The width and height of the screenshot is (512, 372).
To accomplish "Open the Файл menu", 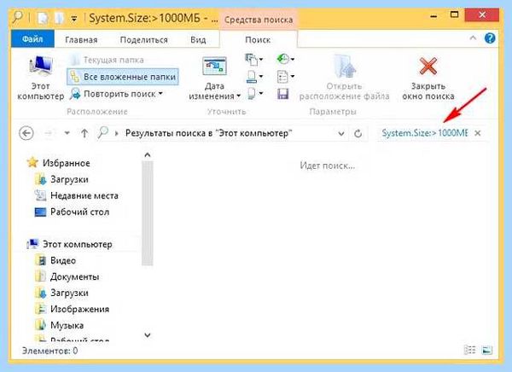I will pos(32,39).
